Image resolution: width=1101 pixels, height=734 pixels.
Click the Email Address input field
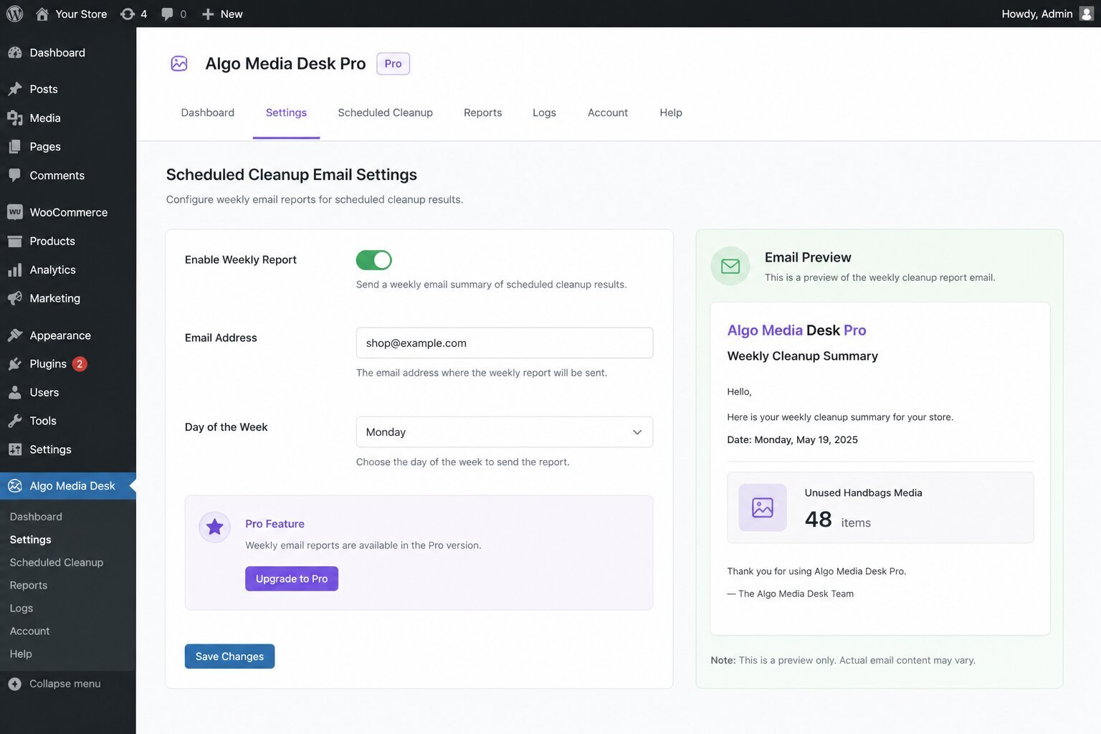click(505, 343)
